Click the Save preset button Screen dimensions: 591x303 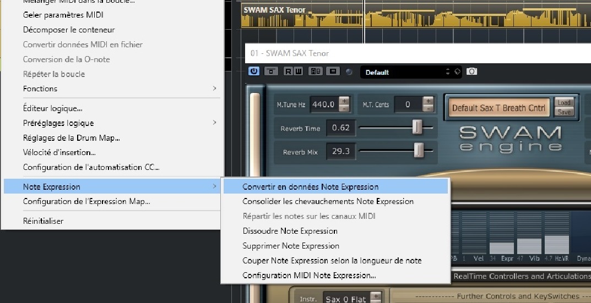tap(564, 112)
